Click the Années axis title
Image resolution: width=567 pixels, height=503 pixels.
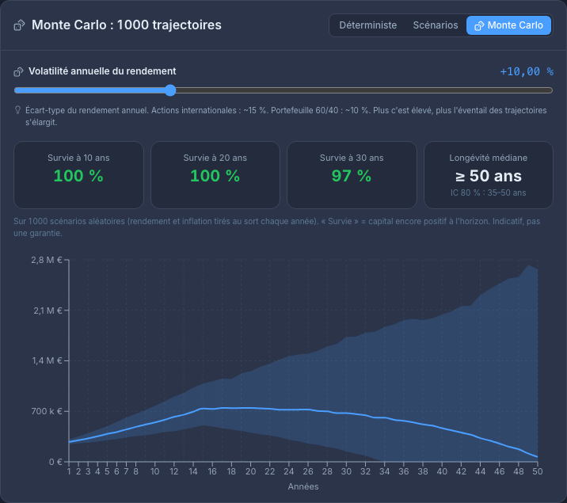pos(303,486)
